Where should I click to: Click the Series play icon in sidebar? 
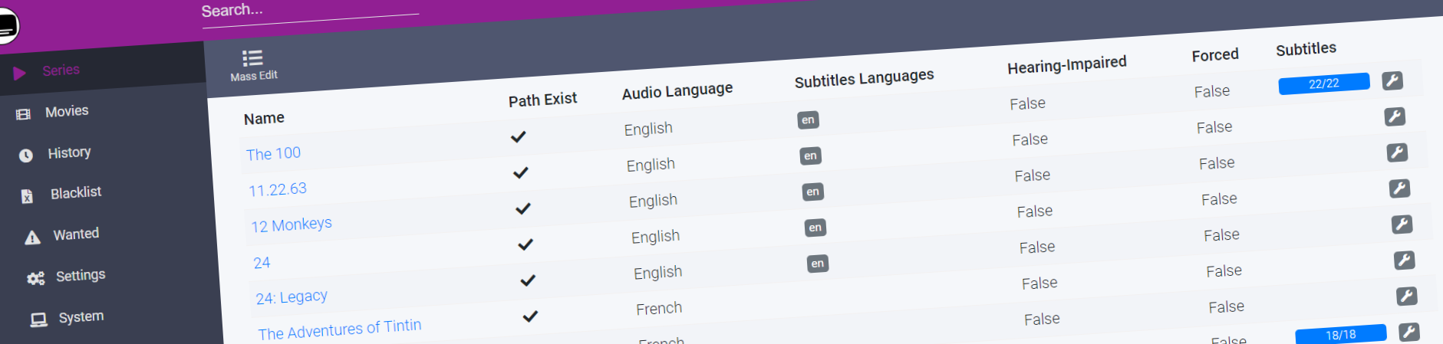[20, 73]
